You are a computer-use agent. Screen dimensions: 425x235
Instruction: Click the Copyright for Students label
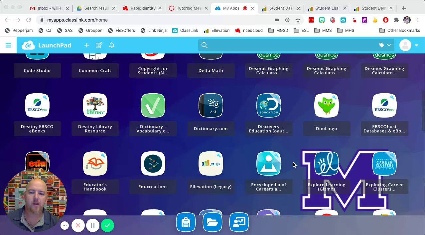[x=153, y=70]
